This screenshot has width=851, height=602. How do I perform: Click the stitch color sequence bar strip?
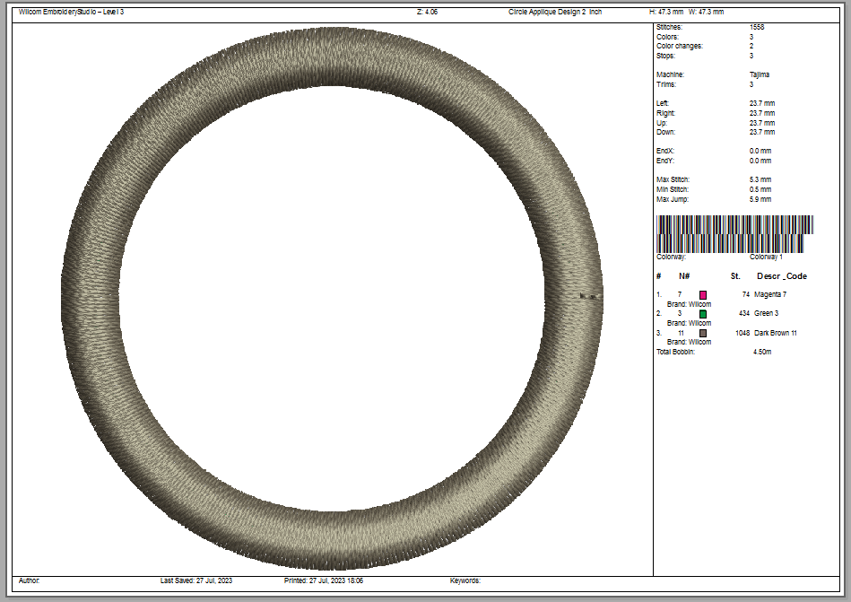pos(734,233)
